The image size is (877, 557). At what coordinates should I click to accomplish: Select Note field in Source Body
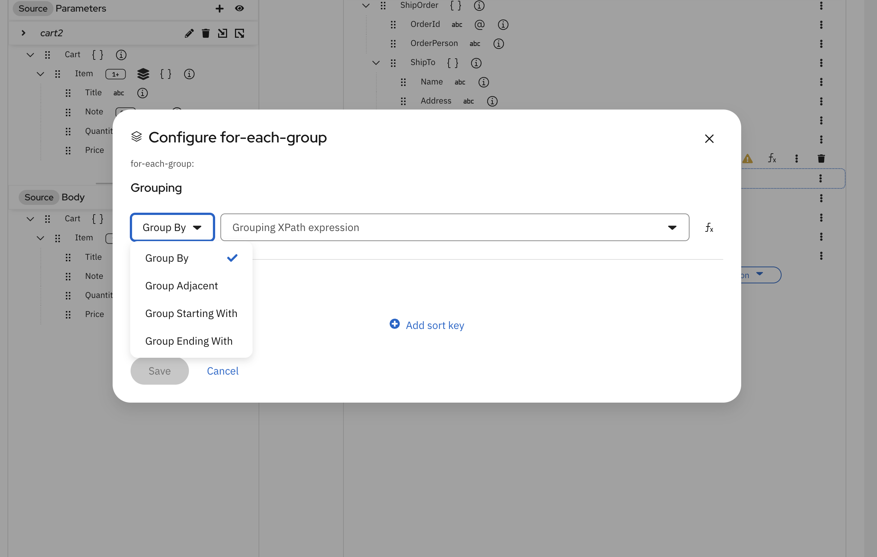point(94,276)
